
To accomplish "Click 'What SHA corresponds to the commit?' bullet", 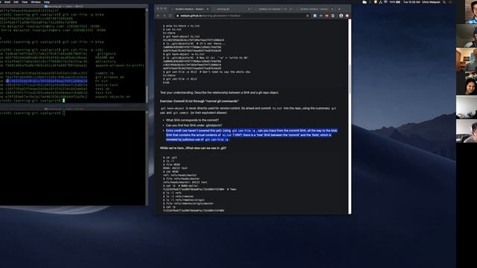I will (192, 121).
